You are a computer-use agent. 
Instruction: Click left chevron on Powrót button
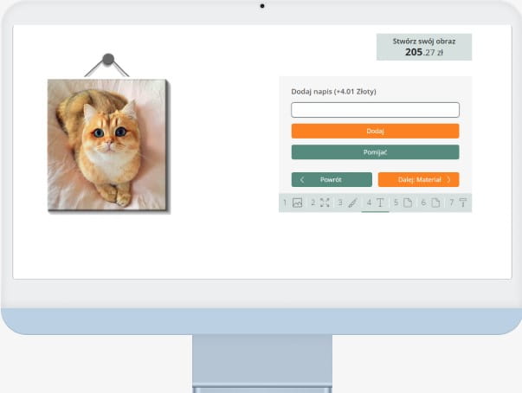coord(301,180)
